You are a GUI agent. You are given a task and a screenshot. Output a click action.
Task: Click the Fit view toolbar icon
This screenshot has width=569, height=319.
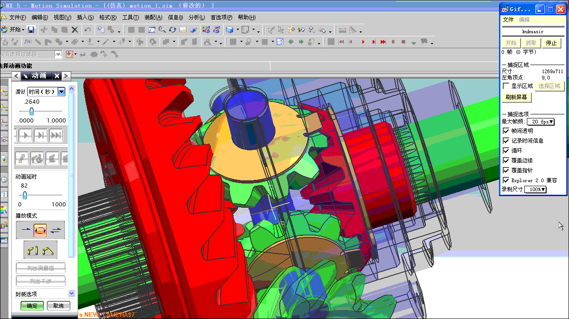152,30
